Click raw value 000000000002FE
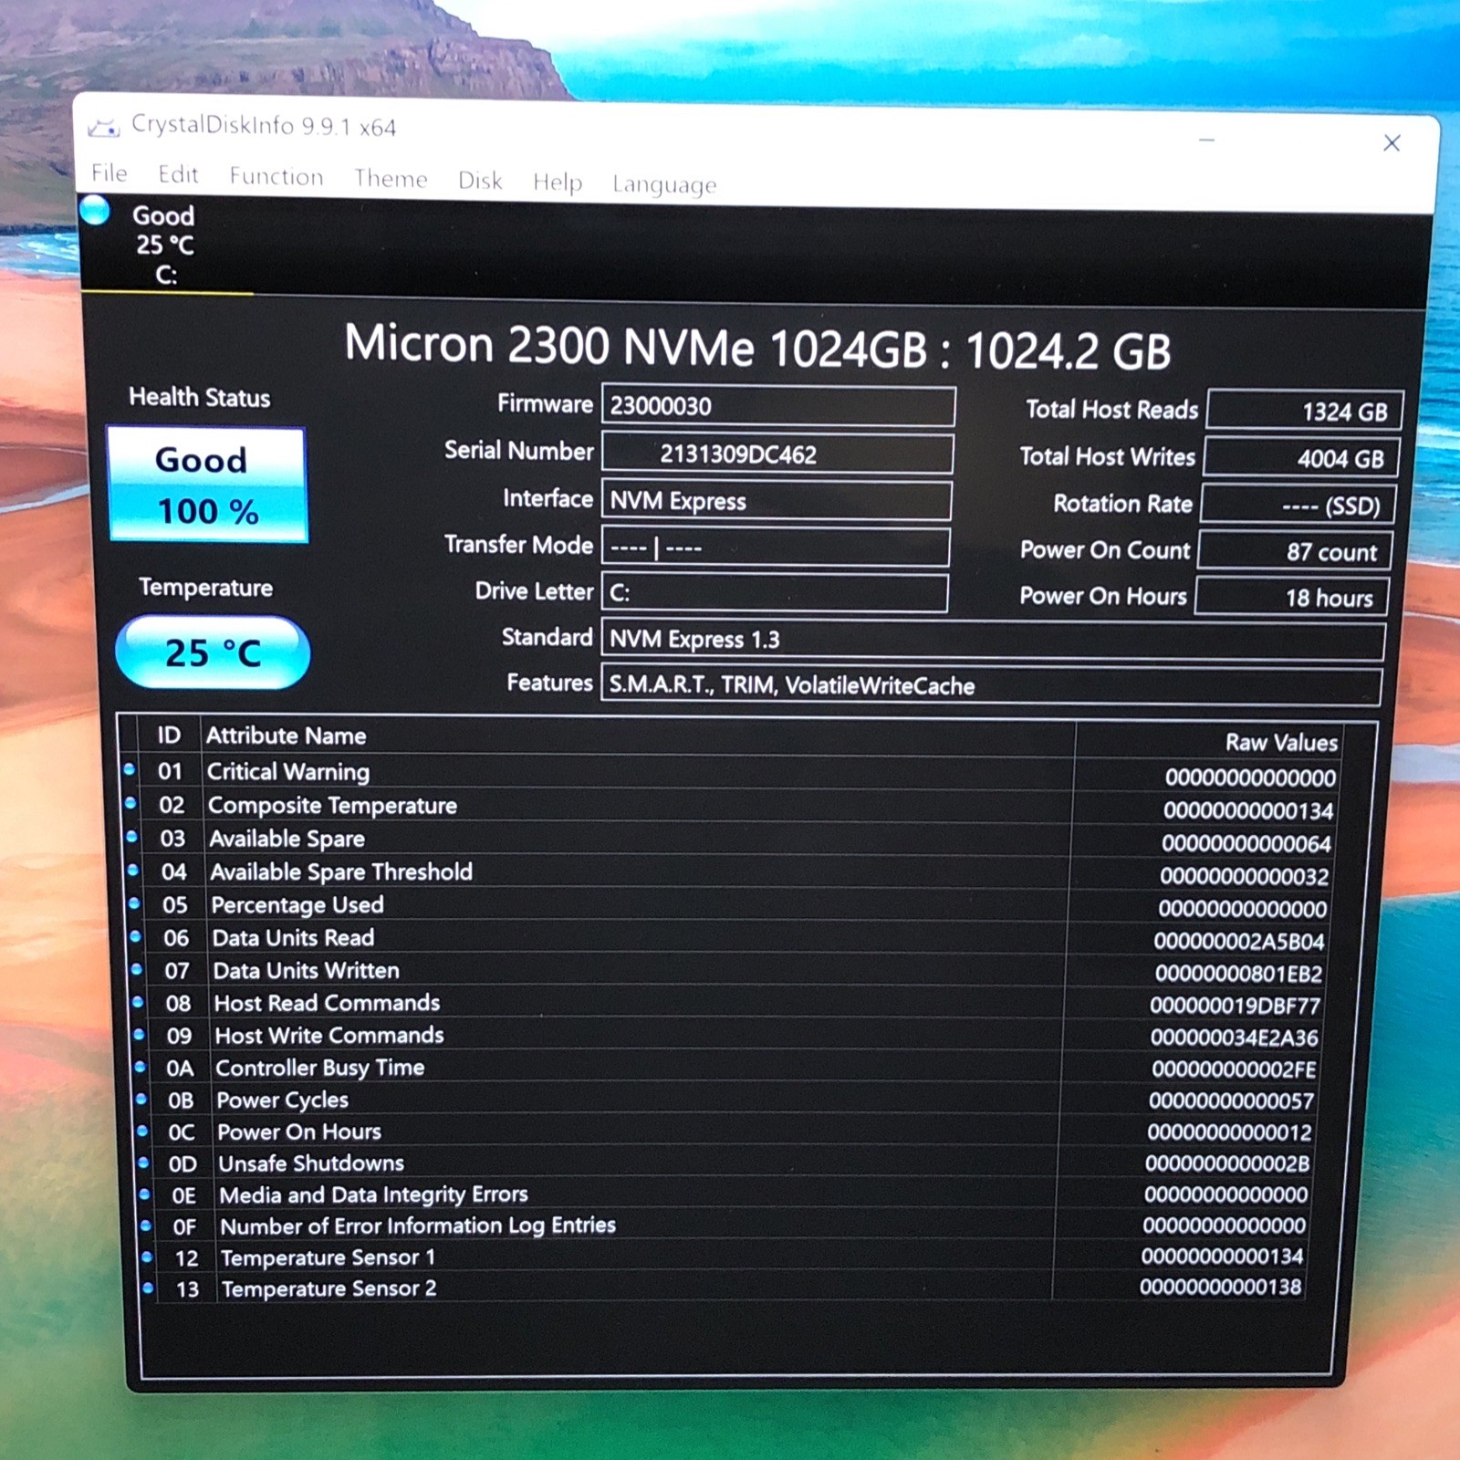Image resolution: width=1460 pixels, height=1460 pixels. point(1234,1069)
